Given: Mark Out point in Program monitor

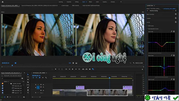Looking at the screenshot, I should point(62,69).
